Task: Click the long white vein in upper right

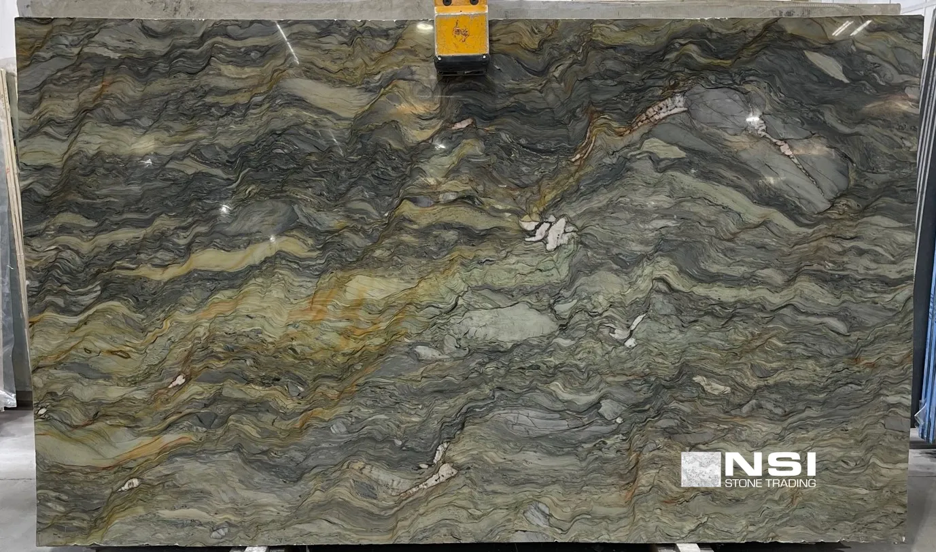Action: [658, 111]
